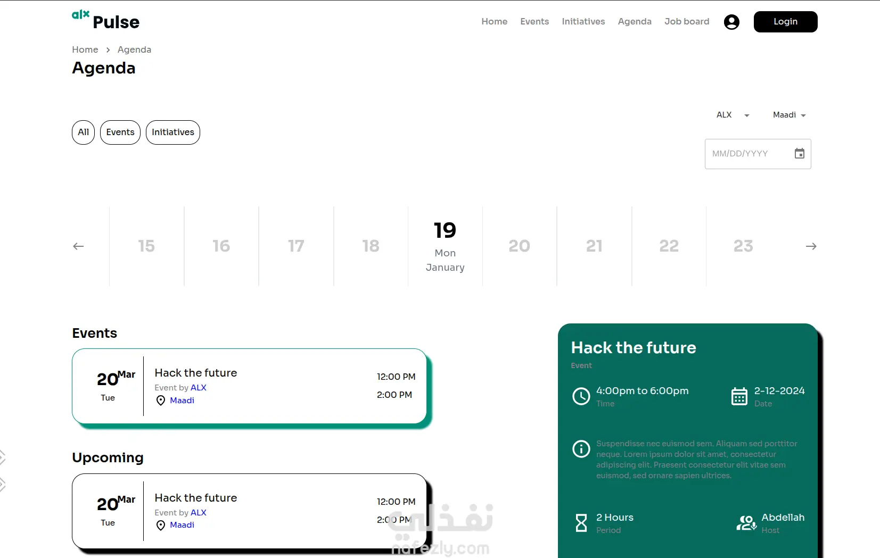Viewport: 880px width, 558px height.
Task: Click the Events section heading
Action: [95, 334]
